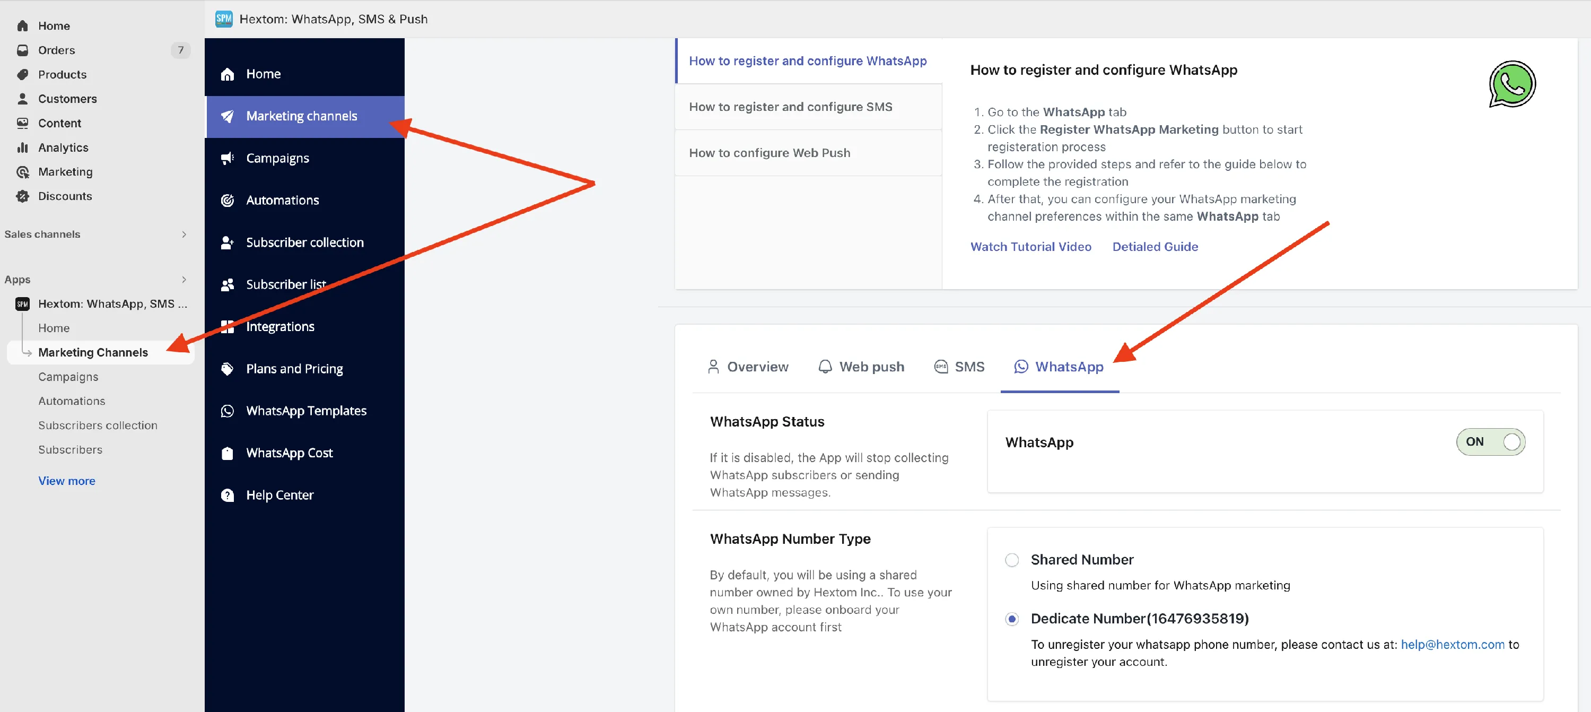
Task: Switch to the Web push tab
Action: pyautogui.click(x=861, y=367)
